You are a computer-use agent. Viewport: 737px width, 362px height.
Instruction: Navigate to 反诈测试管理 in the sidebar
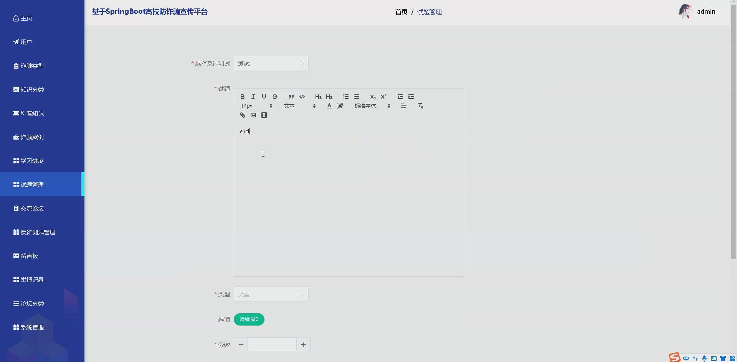click(38, 232)
